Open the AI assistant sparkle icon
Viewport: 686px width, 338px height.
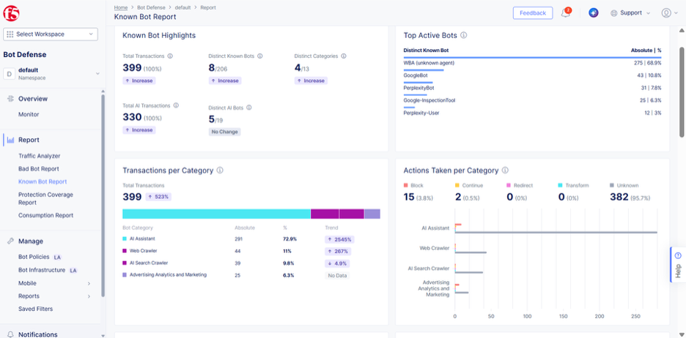pos(593,12)
